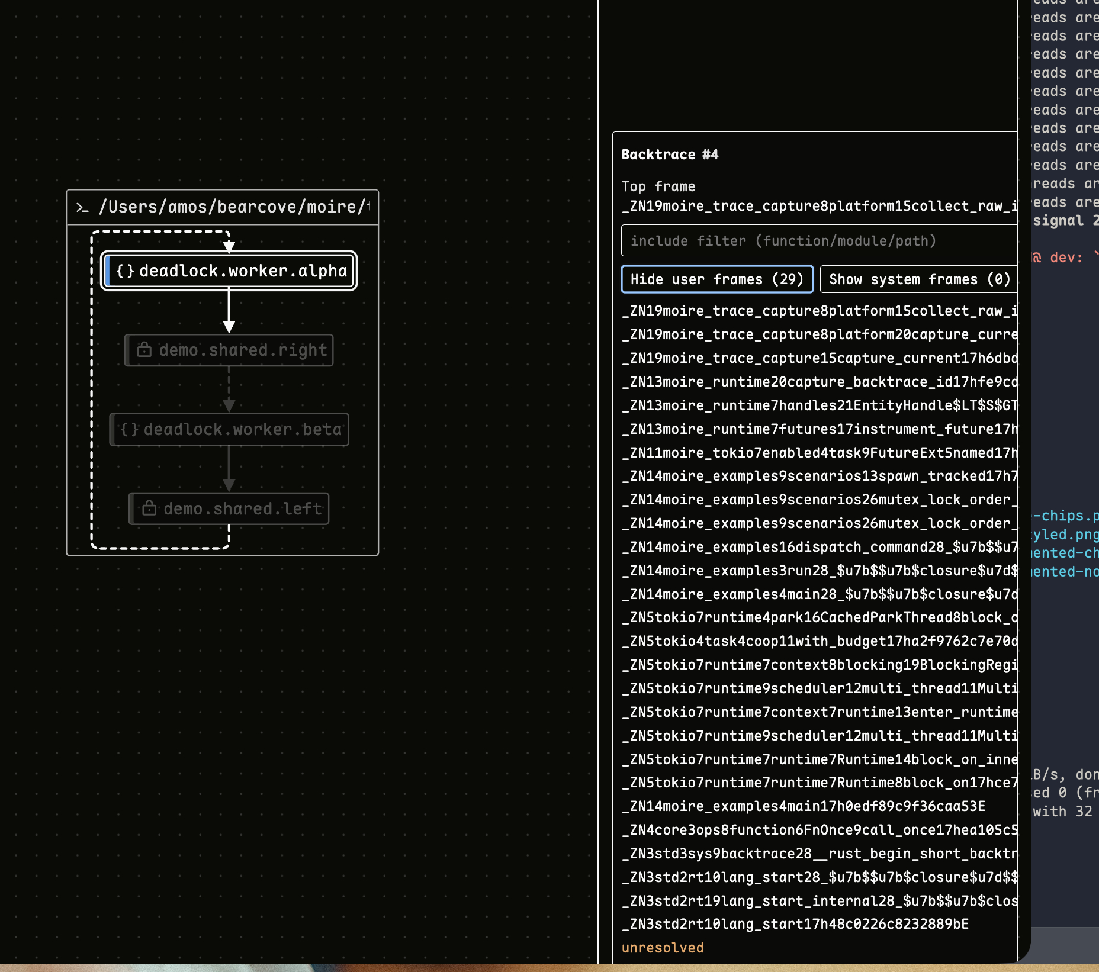Viewport: 1099px width, 972px height.
Task: Click the orange unresolved frame entry
Action: 663,948
